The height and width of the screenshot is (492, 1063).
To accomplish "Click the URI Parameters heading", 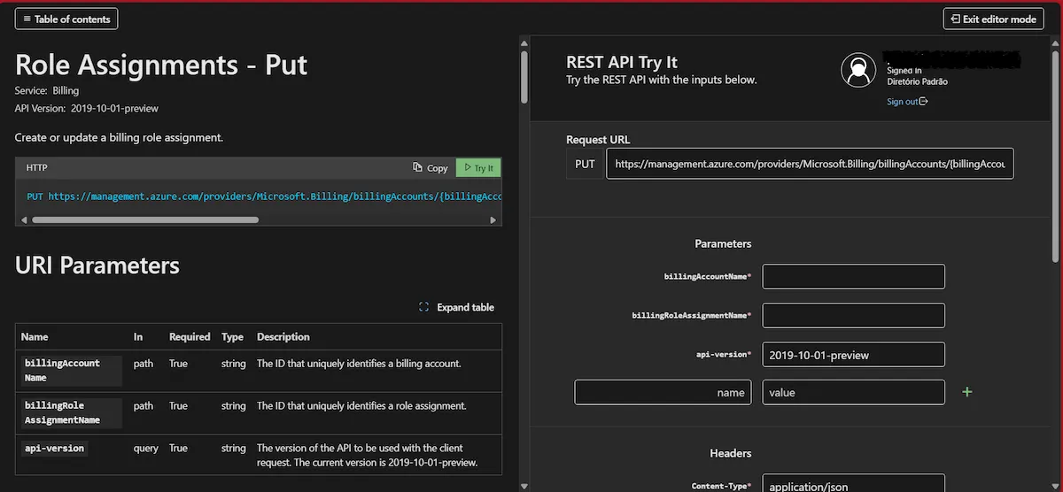I will (x=97, y=265).
